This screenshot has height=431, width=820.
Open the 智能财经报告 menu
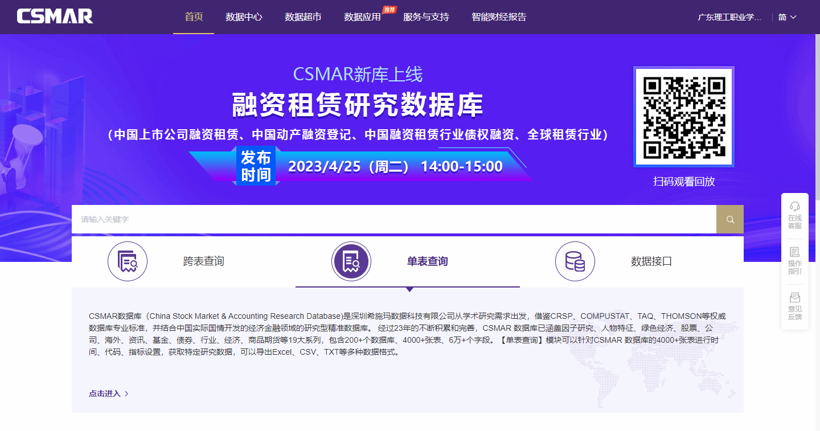click(x=499, y=17)
